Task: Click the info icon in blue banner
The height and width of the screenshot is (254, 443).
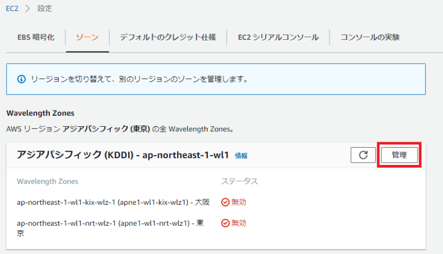Action: point(21,79)
